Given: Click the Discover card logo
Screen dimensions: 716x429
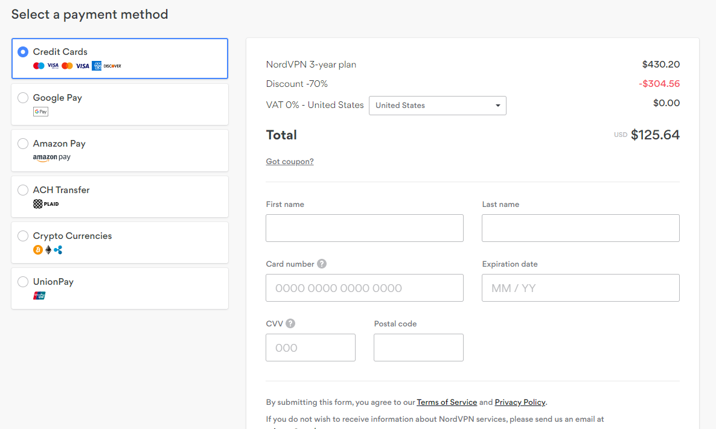Looking at the screenshot, I should coord(112,66).
